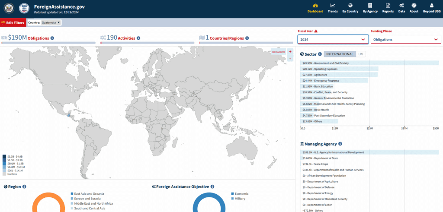
Task: Click the $3.3B - $4.9B legend swatch
Action: tap(4, 156)
